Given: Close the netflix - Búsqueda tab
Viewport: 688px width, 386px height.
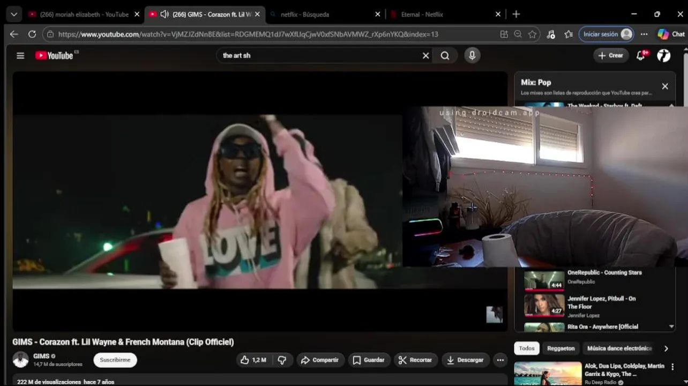Looking at the screenshot, I should pyautogui.click(x=378, y=14).
